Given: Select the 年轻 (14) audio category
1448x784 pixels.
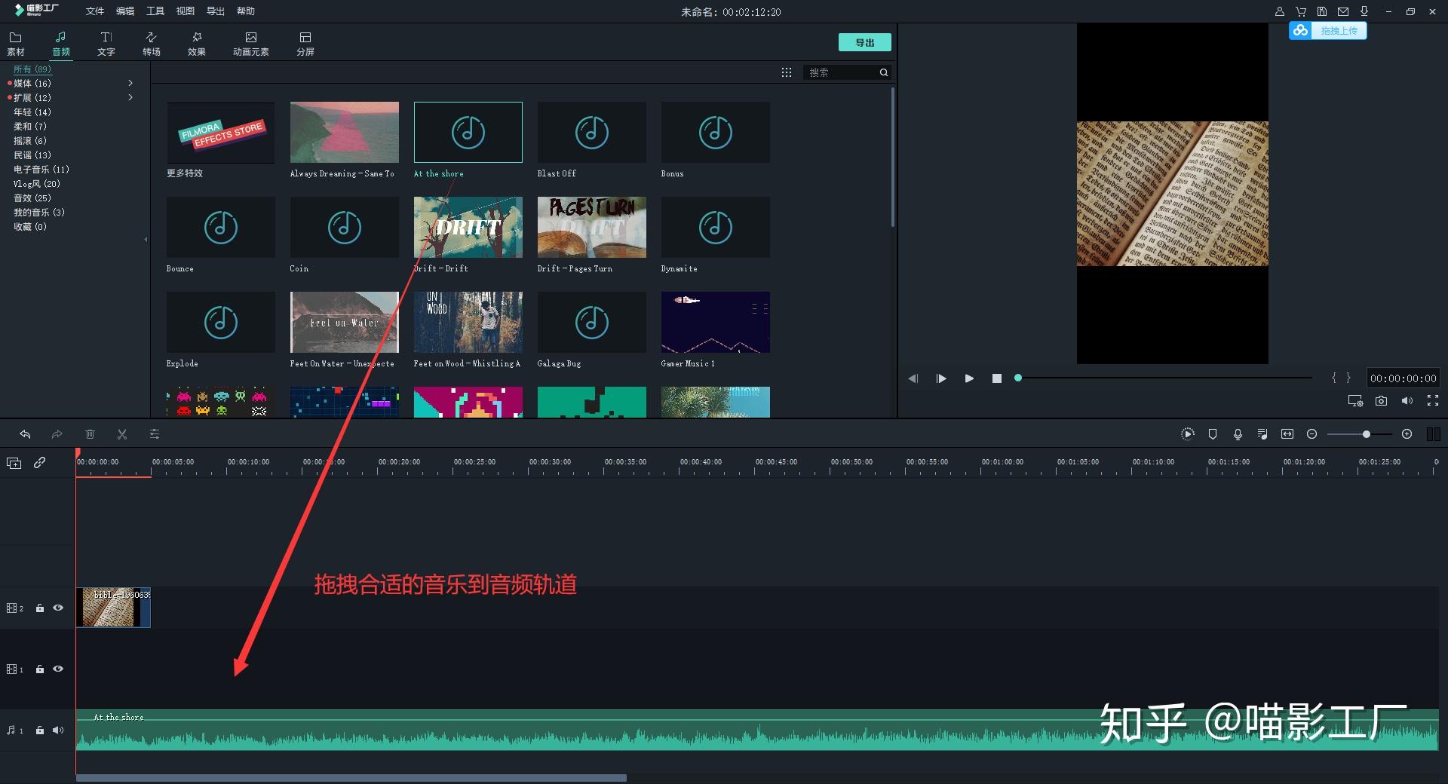Looking at the screenshot, I should pos(32,112).
